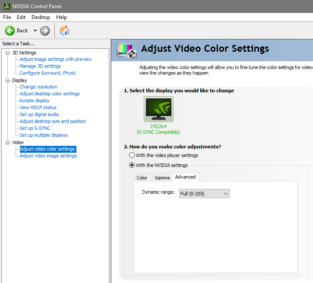Open Set up digital audio
313x283 pixels.
tap(39, 114)
